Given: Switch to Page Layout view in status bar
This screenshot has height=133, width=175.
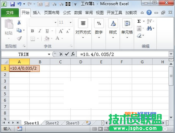Looking at the screenshot, I should 100,129.
